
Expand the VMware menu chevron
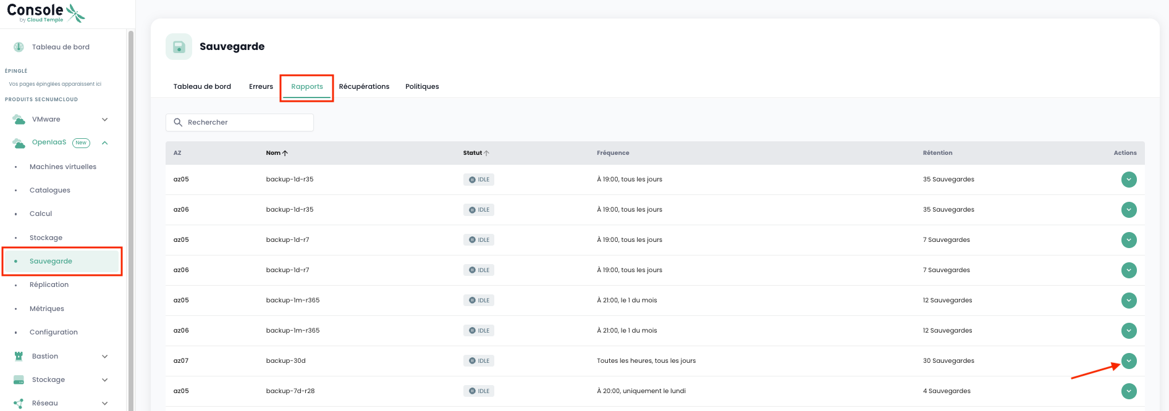coord(105,119)
